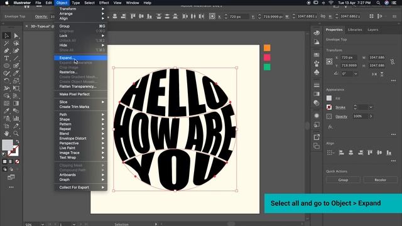Switch to the Libraries tab
The width and height of the screenshot is (402, 226).
click(355, 30)
